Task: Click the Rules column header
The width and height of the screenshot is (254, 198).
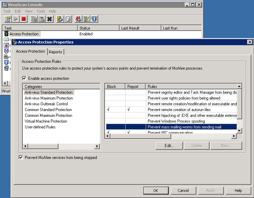Action: 191,86
